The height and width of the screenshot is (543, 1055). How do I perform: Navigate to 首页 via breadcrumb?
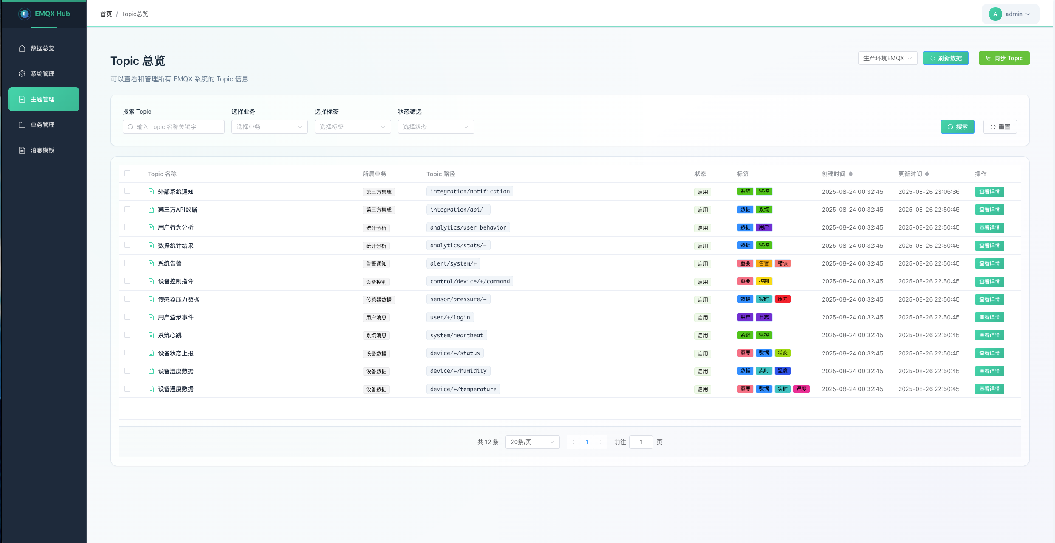pos(106,14)
